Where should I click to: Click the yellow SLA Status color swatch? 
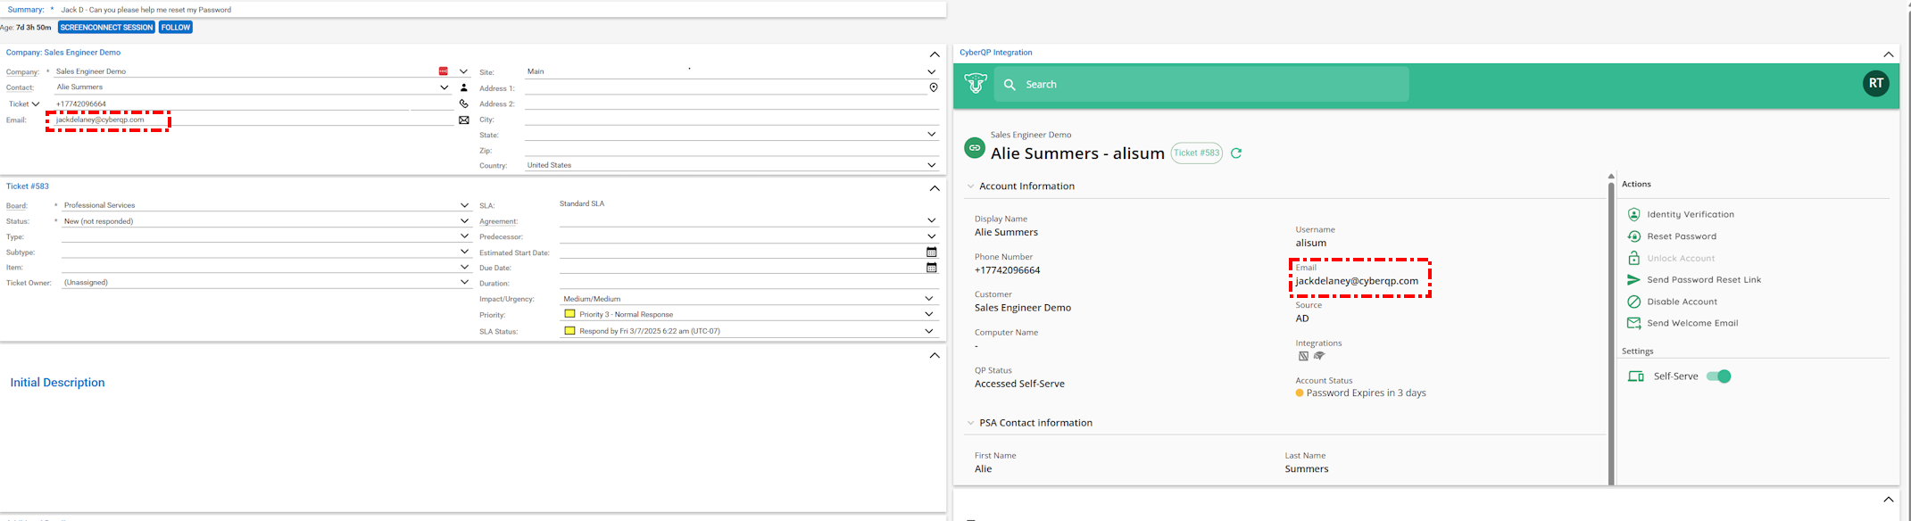click(x=569, y=330)
